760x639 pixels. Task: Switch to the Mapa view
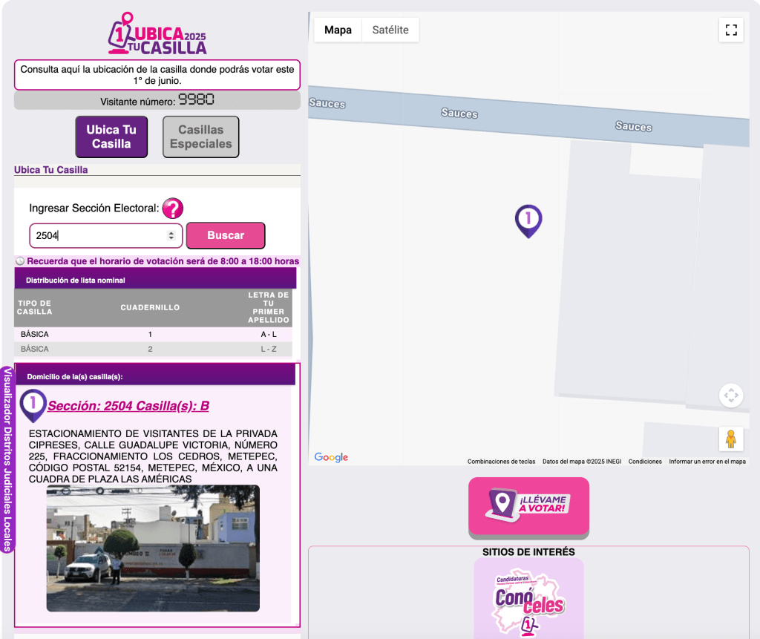click(338, 30)
